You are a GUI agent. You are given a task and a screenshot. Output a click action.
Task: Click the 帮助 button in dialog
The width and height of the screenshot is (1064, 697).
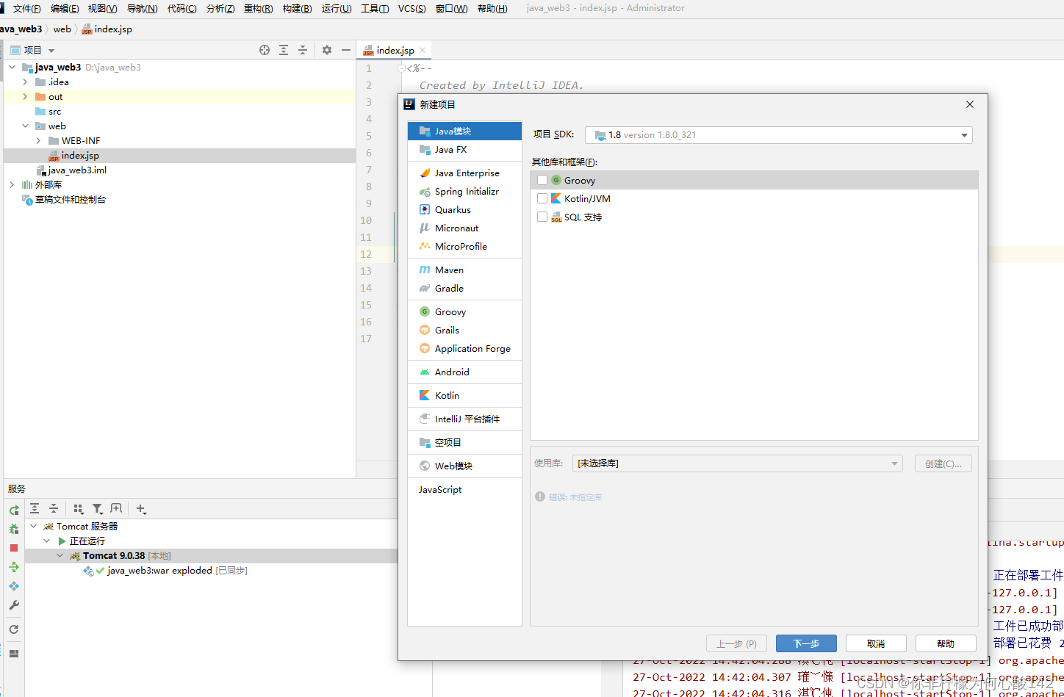pos(946,643)
